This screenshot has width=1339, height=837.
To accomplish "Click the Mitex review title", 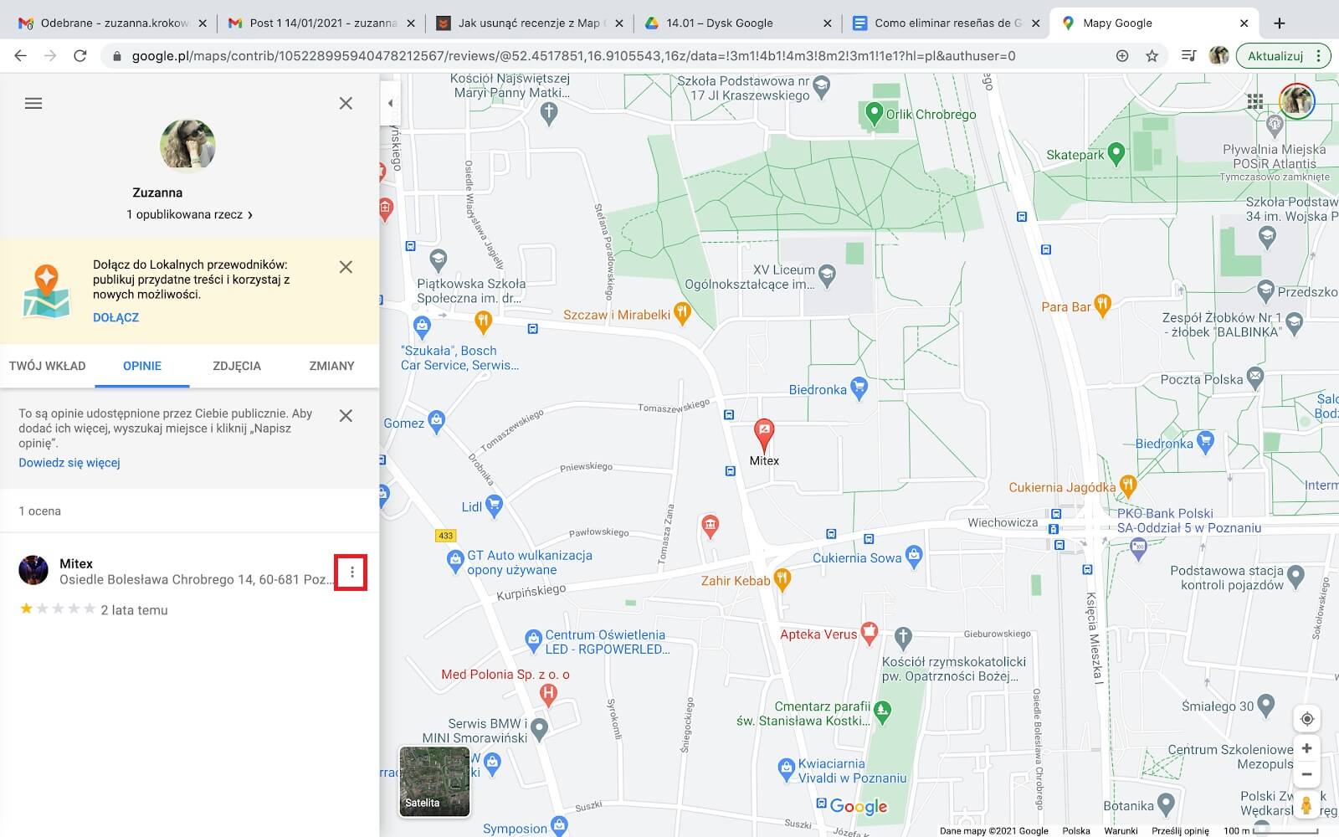I will click(x=76, y=564).
